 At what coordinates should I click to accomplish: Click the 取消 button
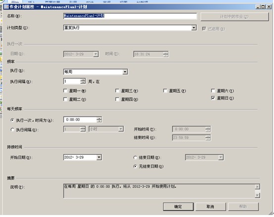[x=210, y=207]
